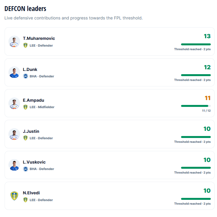The image size is (217, 217).
Task: Click T.Muharemovic's full green progress bar
Action: click(x=196, y=44)
